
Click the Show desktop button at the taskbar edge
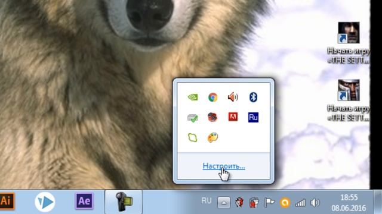(378, 202)
